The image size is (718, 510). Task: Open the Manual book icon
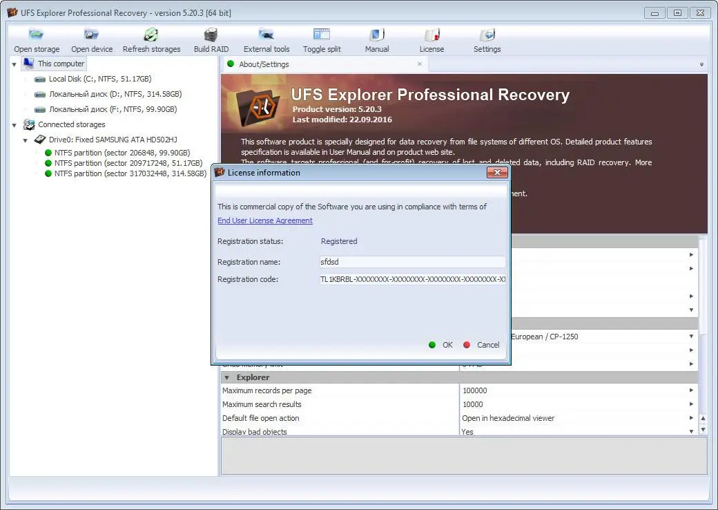[377, 35]
